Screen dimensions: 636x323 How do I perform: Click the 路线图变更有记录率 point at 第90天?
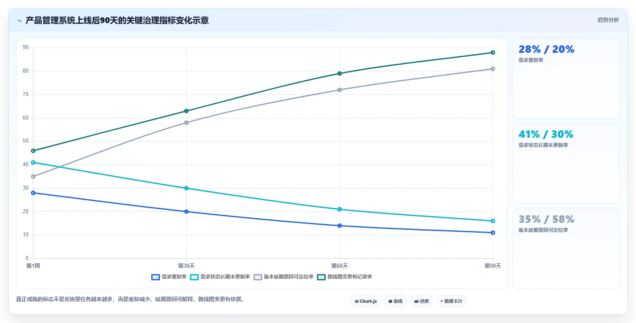click(x=493, y=52)
